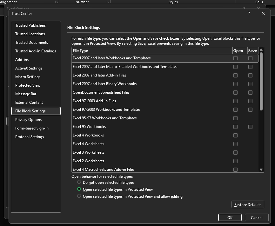Click Cancel in Trust Center
Viewport: 275px width, 226px height.
[x=256, y=217]
